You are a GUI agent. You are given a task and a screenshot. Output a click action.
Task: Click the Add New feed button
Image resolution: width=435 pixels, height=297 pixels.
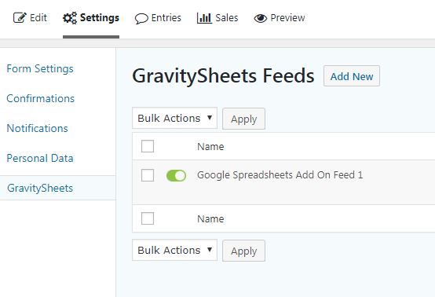[x=352, y=76]
